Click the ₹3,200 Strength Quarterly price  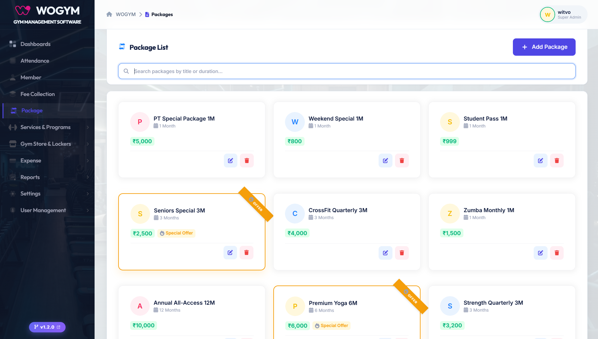tap(452, 325)
